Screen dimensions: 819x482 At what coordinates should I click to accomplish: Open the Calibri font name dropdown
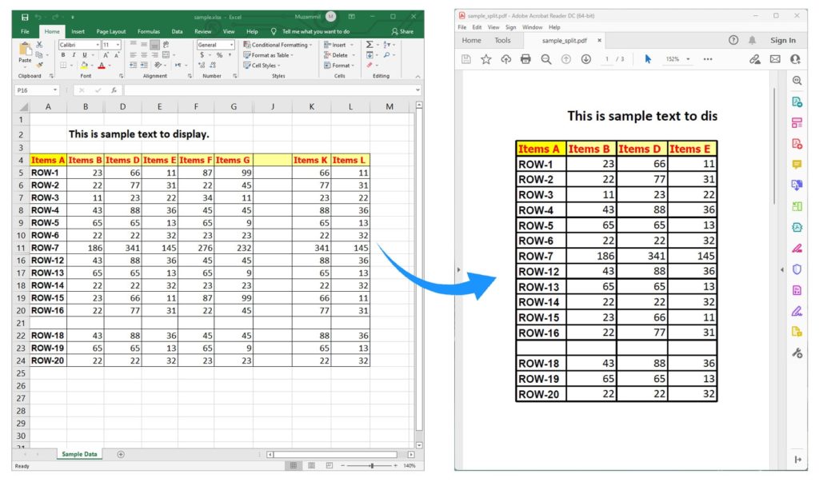tap(98, 44)
